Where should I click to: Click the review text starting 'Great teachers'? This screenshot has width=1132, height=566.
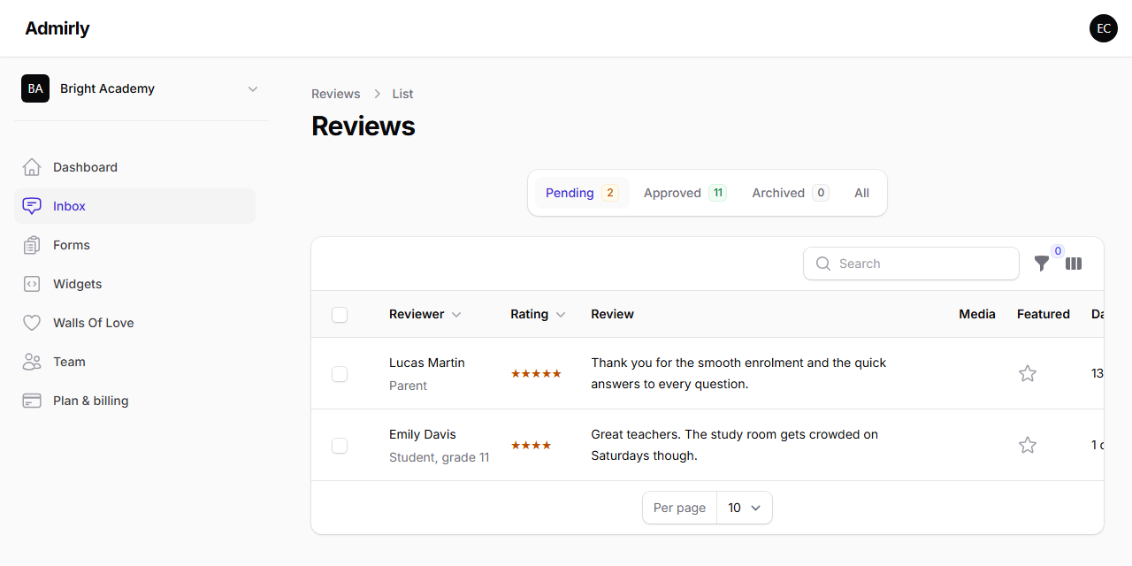point(735,445)
